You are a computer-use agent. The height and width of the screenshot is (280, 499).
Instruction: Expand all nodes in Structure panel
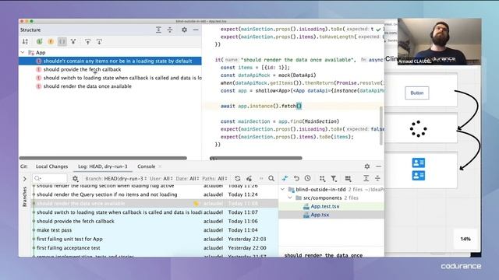click(x=158, y=30)
